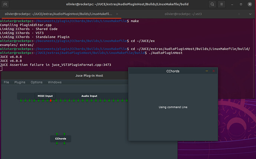The height and width of the screenshot is (159, 256).
Task: Select the Audio Input node
Action: [89, 96]
